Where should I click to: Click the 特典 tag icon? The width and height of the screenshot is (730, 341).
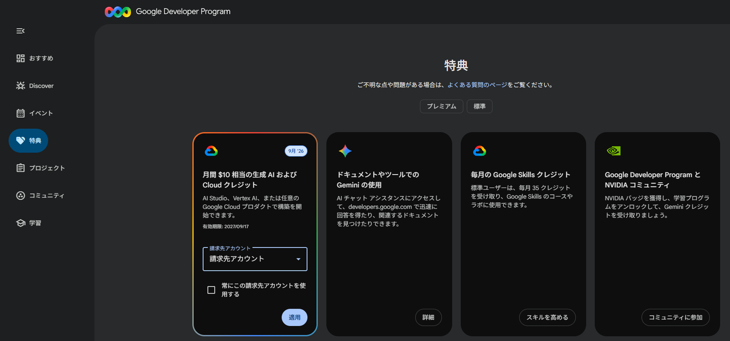pyautogui.click(x=21, y=140)
